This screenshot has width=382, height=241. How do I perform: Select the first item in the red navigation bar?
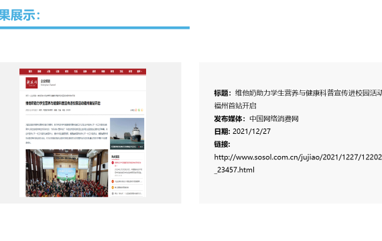click(30, 72)
